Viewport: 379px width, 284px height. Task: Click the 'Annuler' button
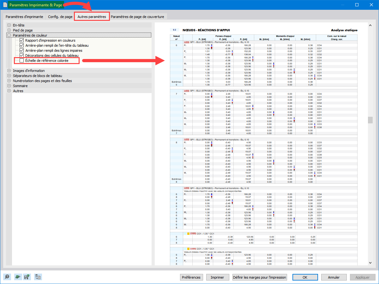tap(334, 277)
